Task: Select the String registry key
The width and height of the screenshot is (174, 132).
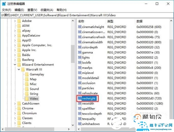Action: point(34,94)
